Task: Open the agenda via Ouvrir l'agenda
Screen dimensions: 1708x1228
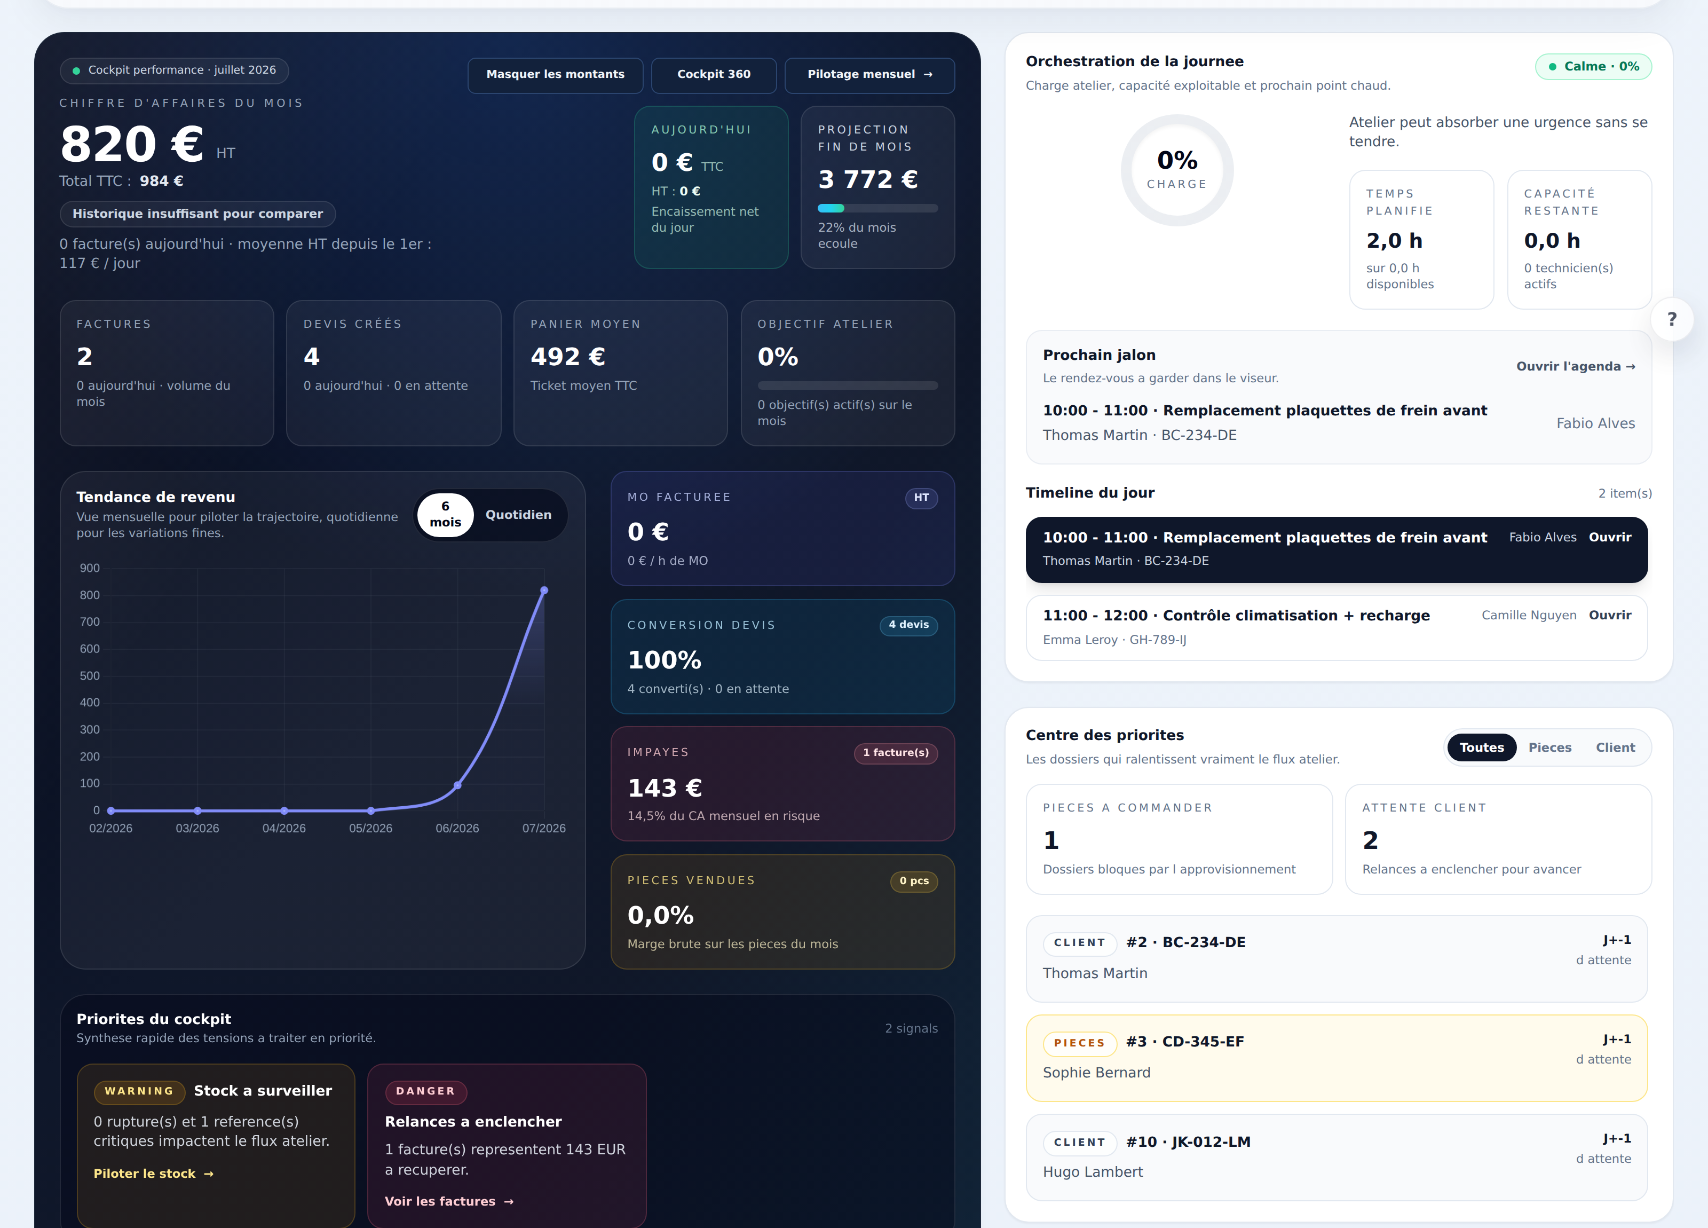Action: click(1576, 366)
